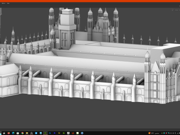Switch to Premiere Pro in the taskbar
This screenshot has height=135, width=180.
click(x=54, y=133)
